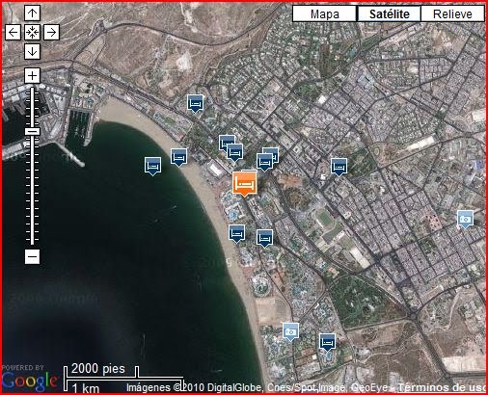This screenshot has width=488, height=395.
Task: Open the northernmost hotel marker above the beach
Action: tap(195, 104)
